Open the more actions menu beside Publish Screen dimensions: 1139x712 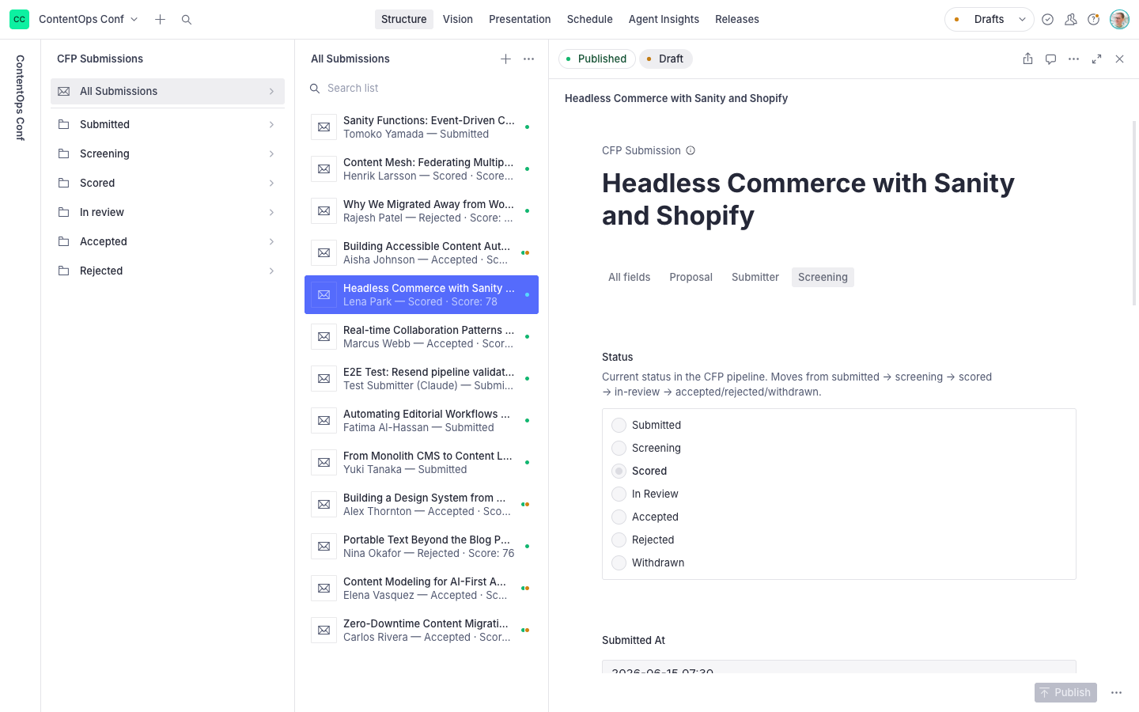coord(1116,692)
